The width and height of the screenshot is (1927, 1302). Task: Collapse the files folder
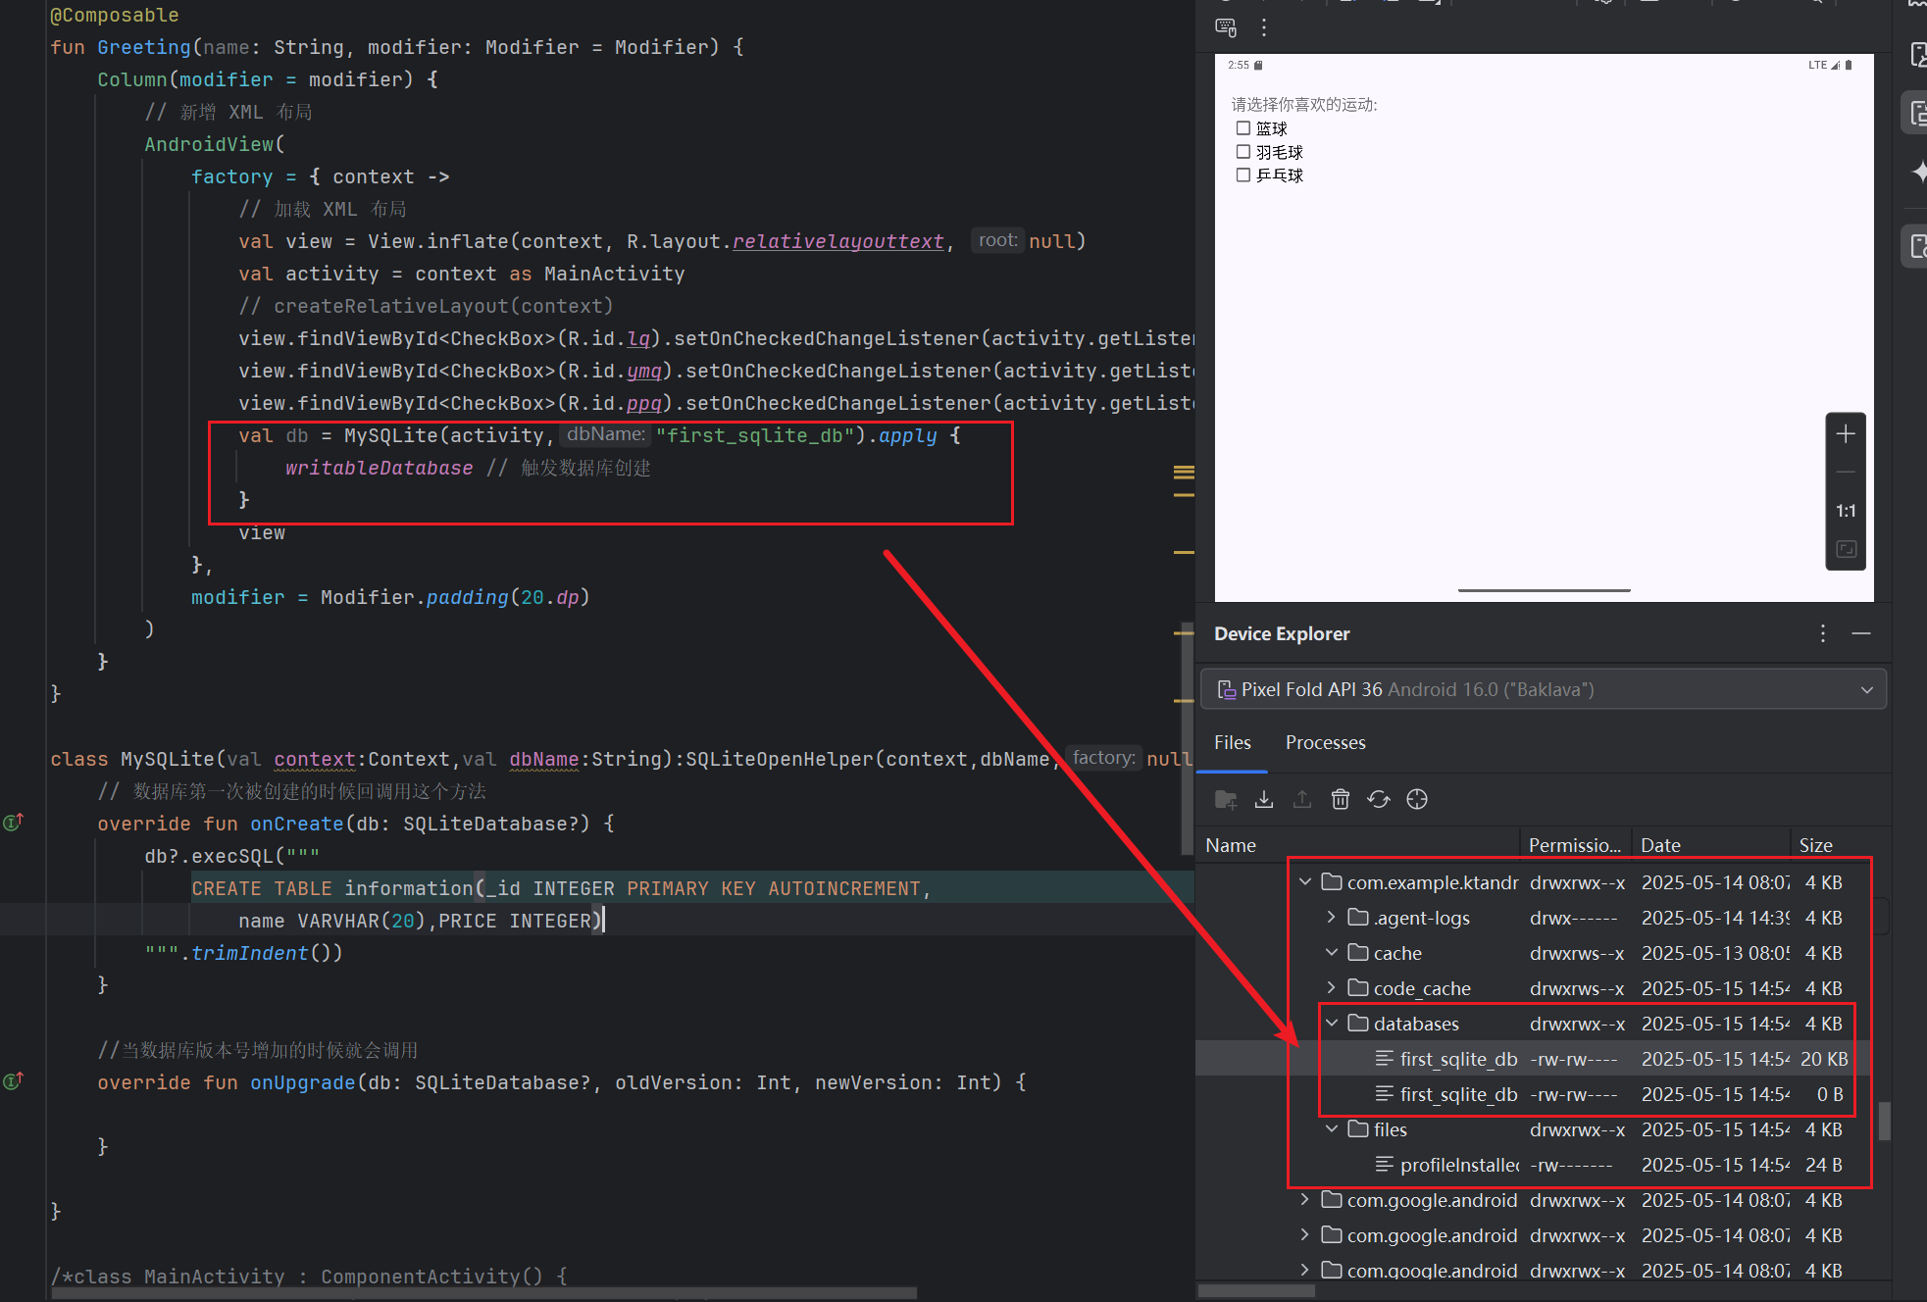pyautogui.click(x=1332, y=1129)
